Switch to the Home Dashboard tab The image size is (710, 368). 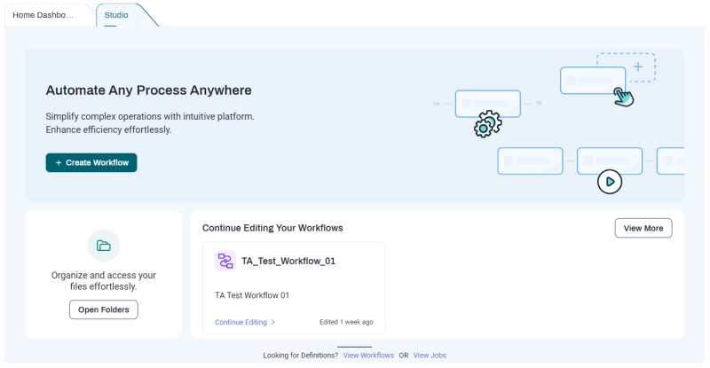pyautogui.click(x=45, y=15)
